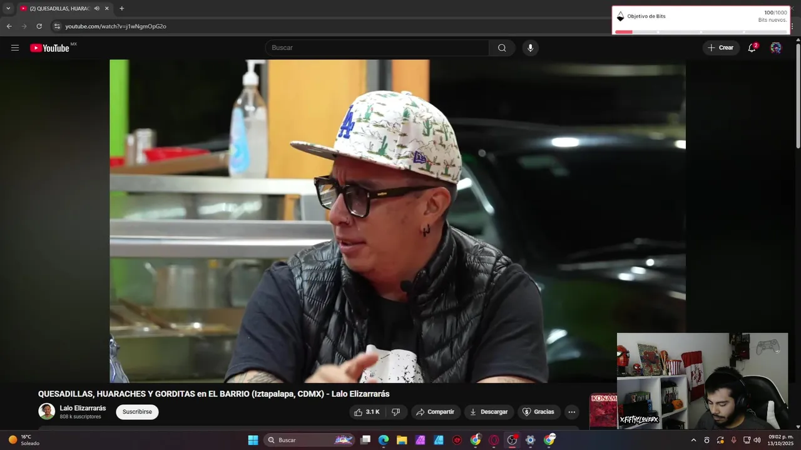
Task: Click the browser forward arrow
Action: click(x=24, y=26)
